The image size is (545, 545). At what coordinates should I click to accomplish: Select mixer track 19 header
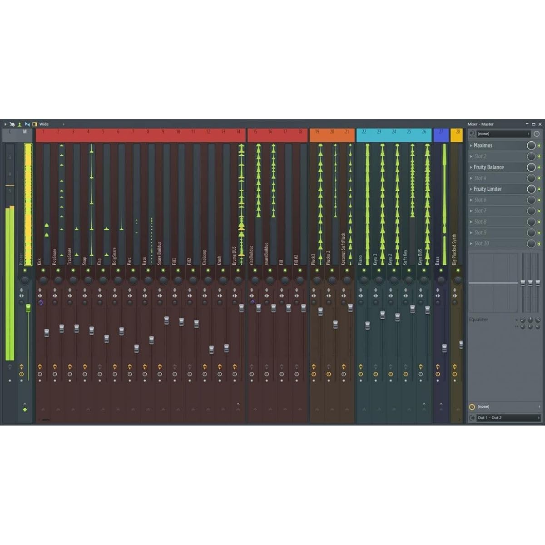coord(317,135)
